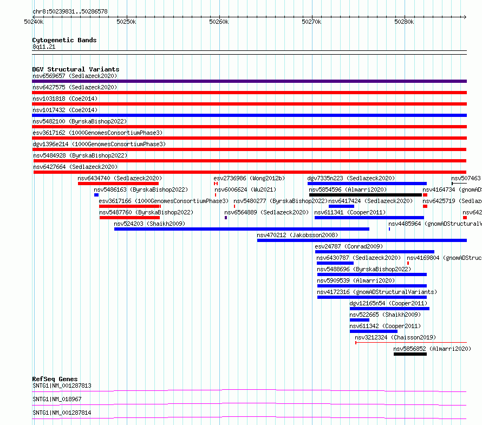Click the nsv524203 (Shaikh2009) label
Screen dimensions: 482x425
[x=149, y=224]
